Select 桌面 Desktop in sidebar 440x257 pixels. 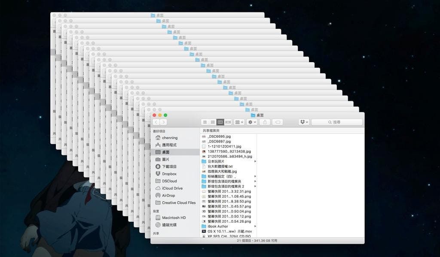[175, 152]
